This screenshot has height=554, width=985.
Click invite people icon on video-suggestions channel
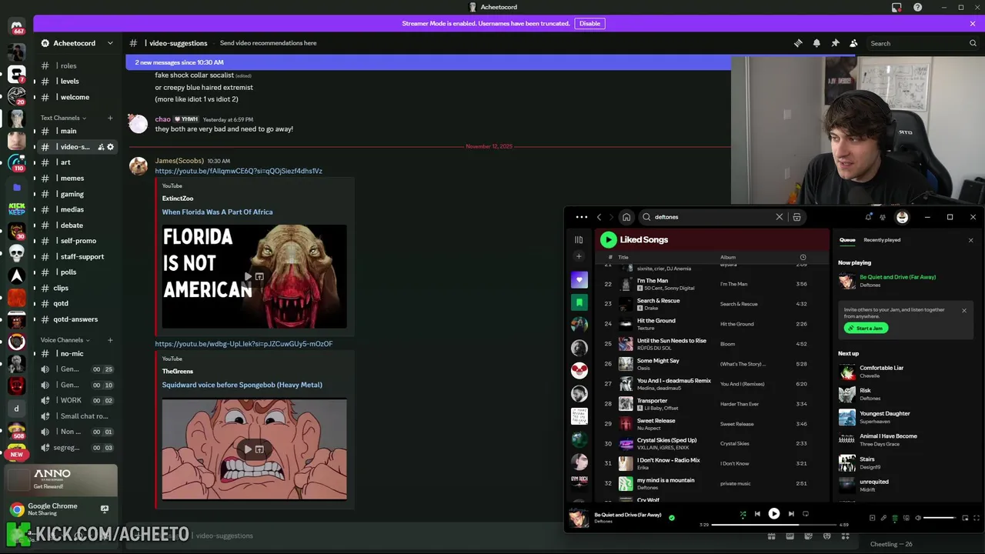(101, 147)
